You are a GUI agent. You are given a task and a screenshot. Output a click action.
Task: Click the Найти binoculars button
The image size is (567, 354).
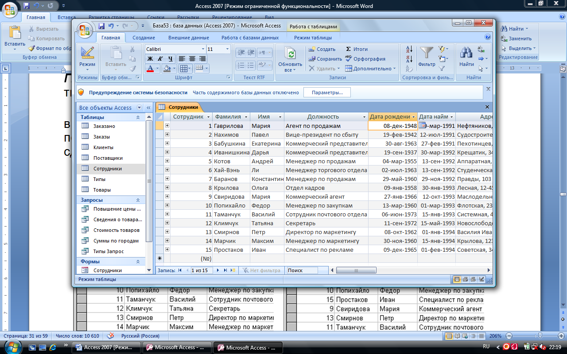[466, 58]
